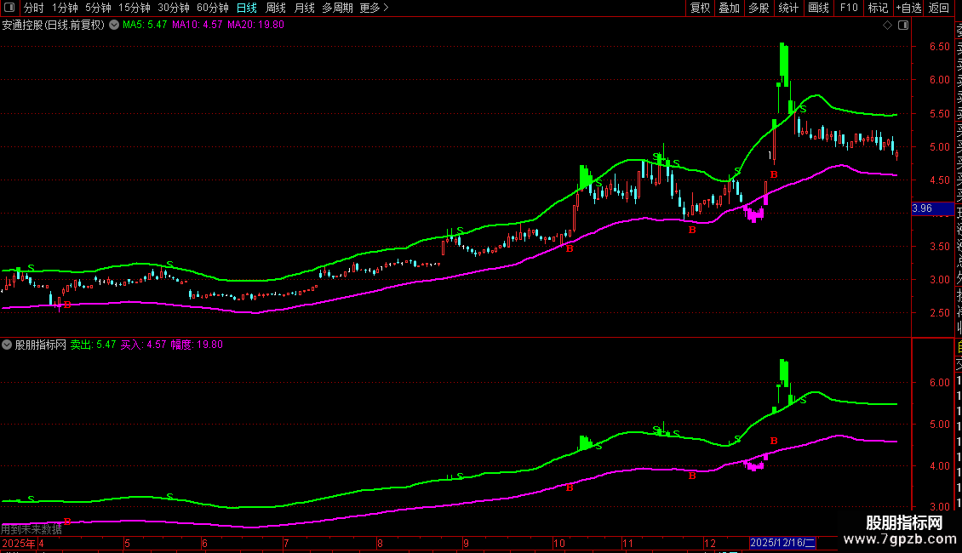962x553 pixels.
Task: Switch to the 5分钟 timeframe
Action: tap(98, 8)
